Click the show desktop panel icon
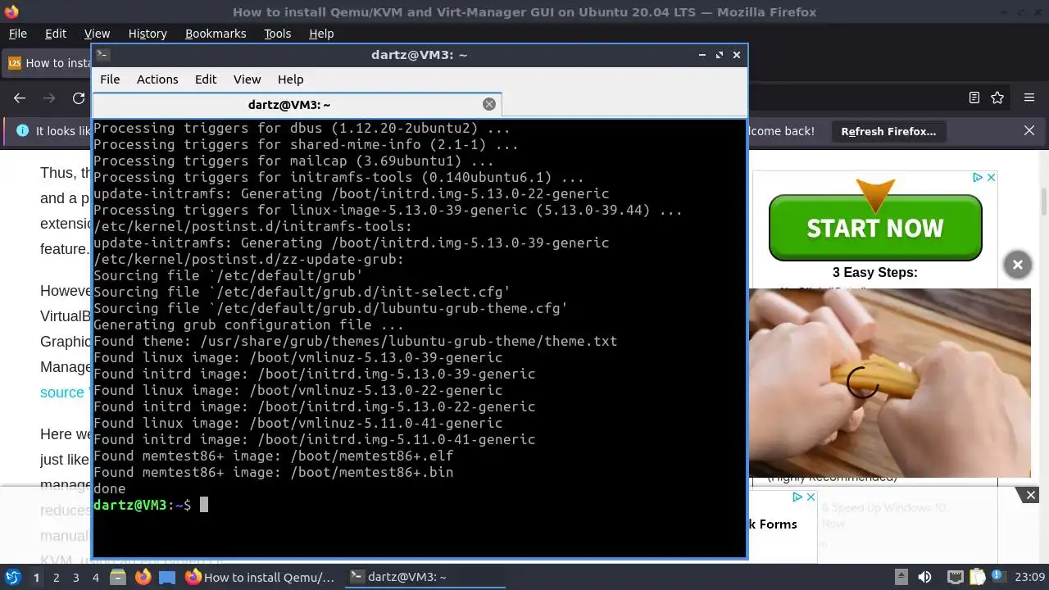The width and height of the screenshot is (1049, 590). (167, 577)
